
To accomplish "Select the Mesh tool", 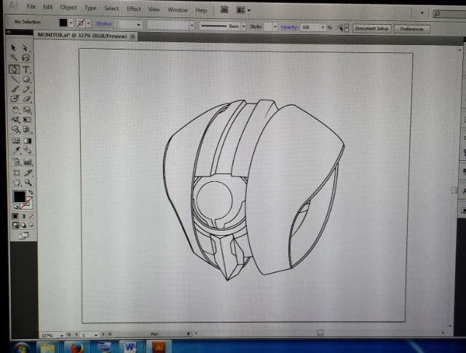I will 16,140.
